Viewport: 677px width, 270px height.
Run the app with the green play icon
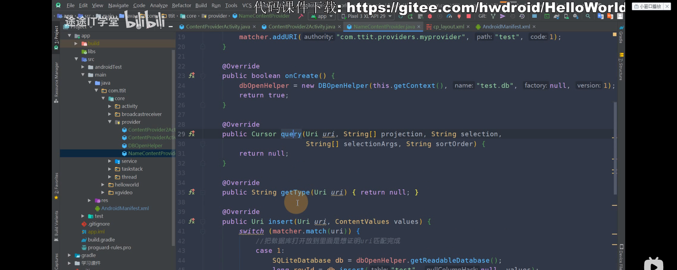pyautogui.click(x=401, y=16)
